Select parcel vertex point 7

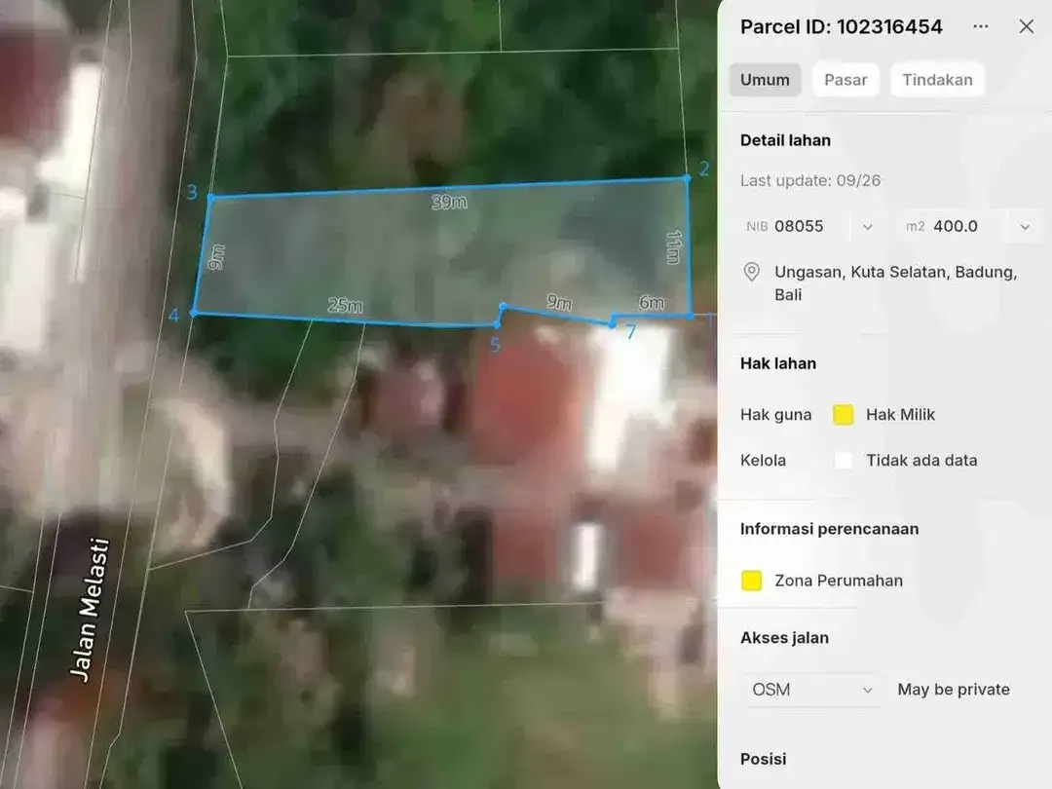(x=612, y=324)
